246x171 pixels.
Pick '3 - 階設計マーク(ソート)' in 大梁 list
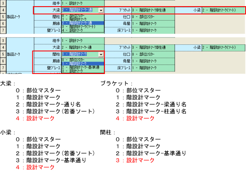coord(83,27)
